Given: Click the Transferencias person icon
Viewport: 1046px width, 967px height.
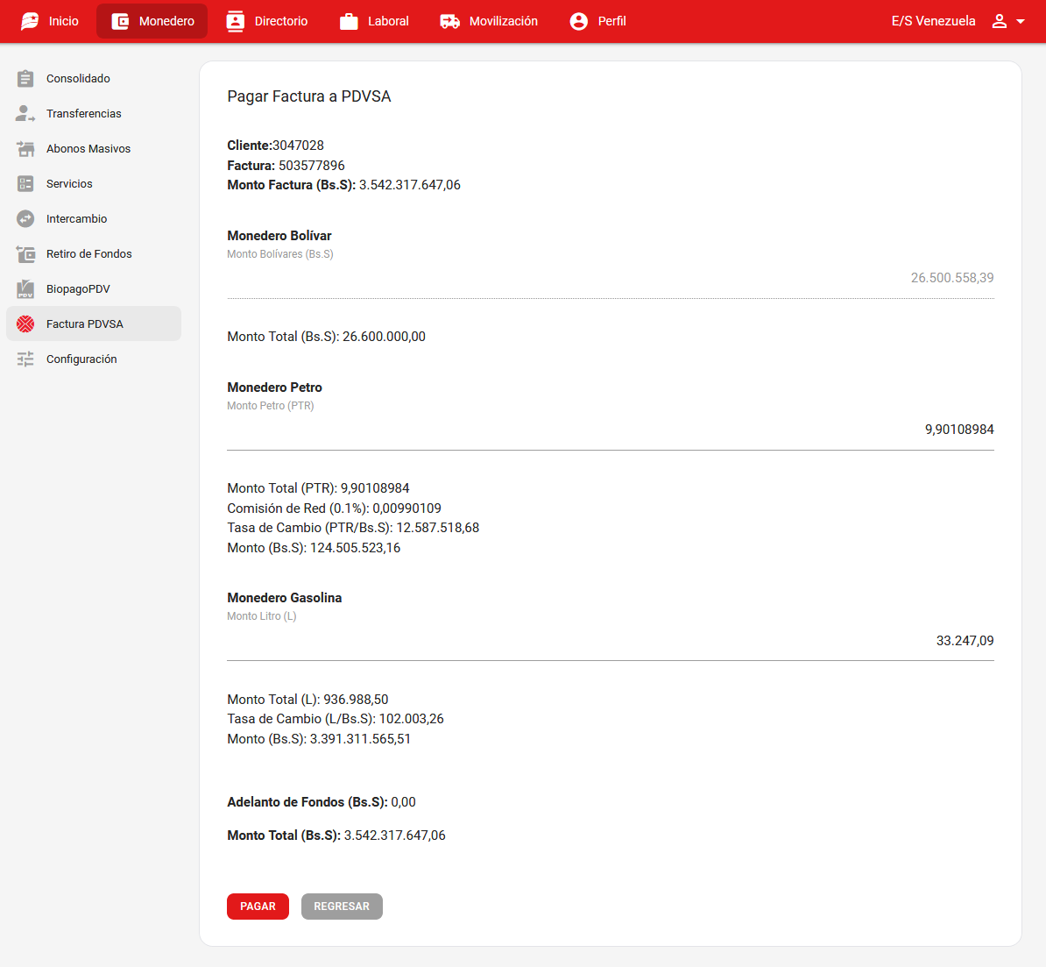Looking at the screenshot, I should click(x=25, y=113).
